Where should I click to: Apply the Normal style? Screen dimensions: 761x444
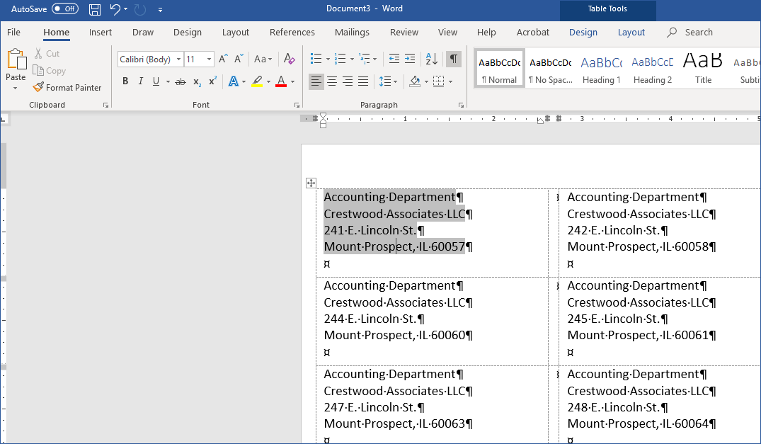499,68
